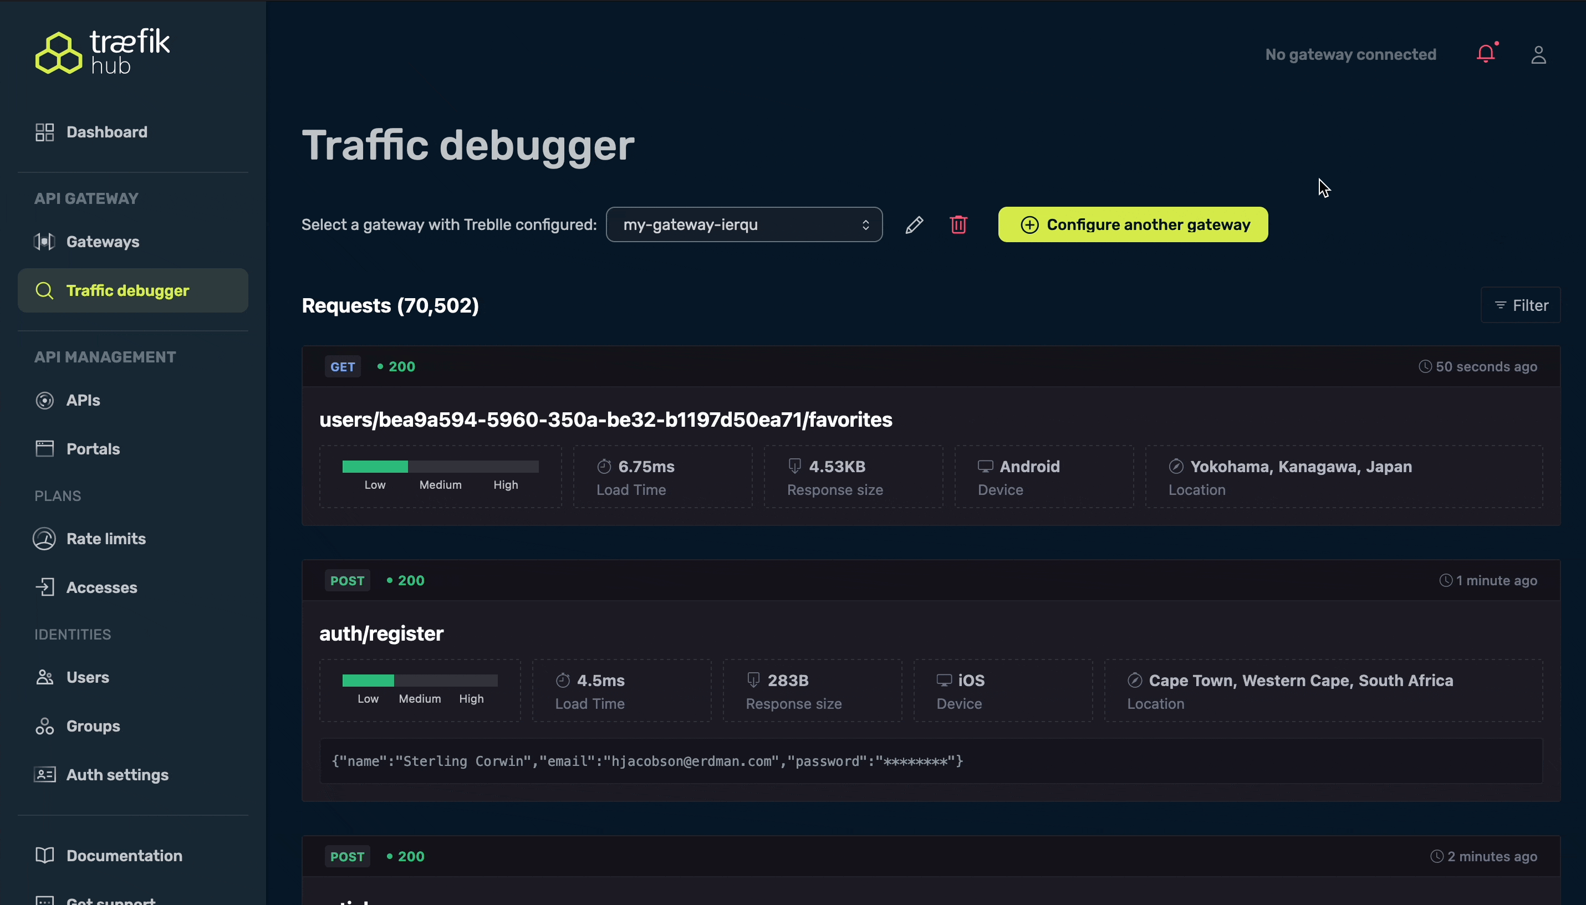Expand the Filter options panel
The height and width of the screenshot is (905, 1586).
coord(1521,306)
